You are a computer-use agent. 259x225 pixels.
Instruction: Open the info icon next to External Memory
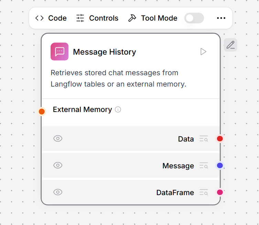point(118,110)
